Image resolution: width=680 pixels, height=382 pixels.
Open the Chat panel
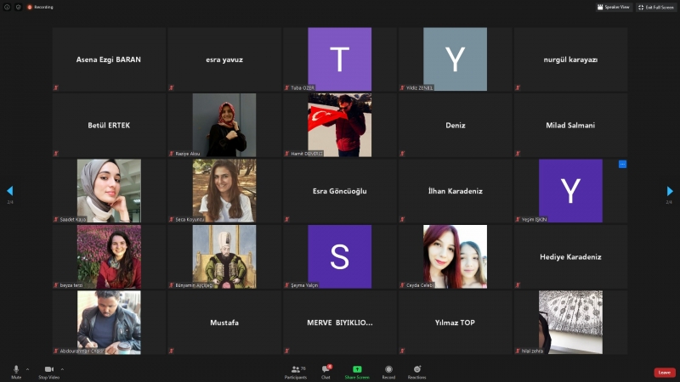[x=326, y=371]
